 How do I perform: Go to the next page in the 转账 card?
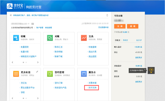pos(38,62)
